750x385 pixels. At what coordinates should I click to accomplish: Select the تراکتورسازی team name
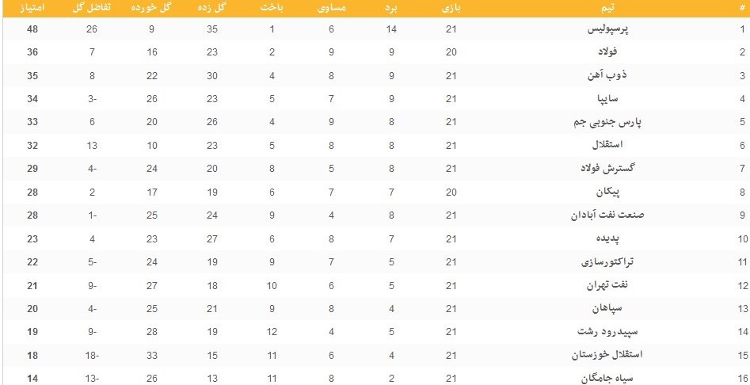tap(612, 261)
